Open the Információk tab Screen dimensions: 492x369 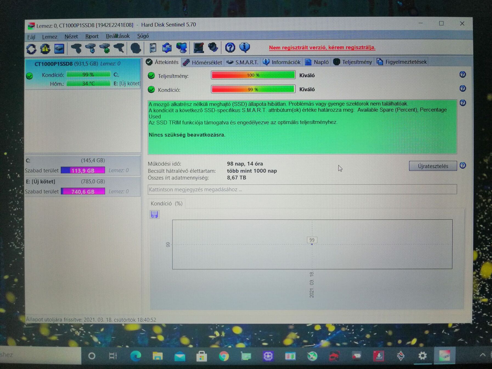pos(282,62)
